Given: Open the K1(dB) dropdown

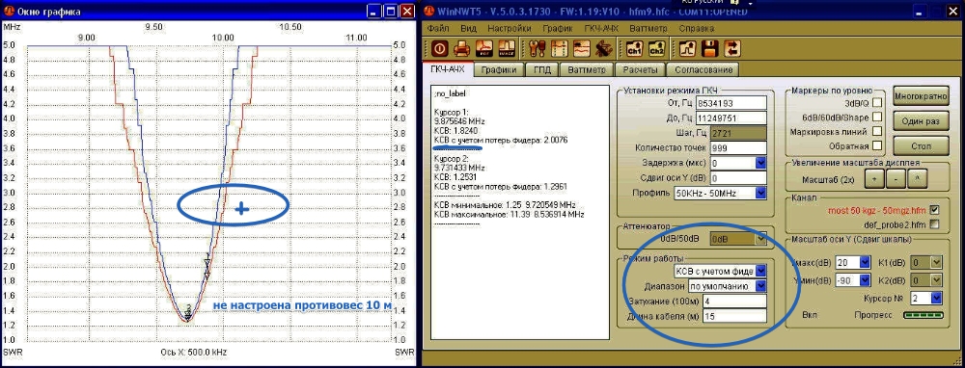Looking at the screenshot, I should click(x=936, y=262).
